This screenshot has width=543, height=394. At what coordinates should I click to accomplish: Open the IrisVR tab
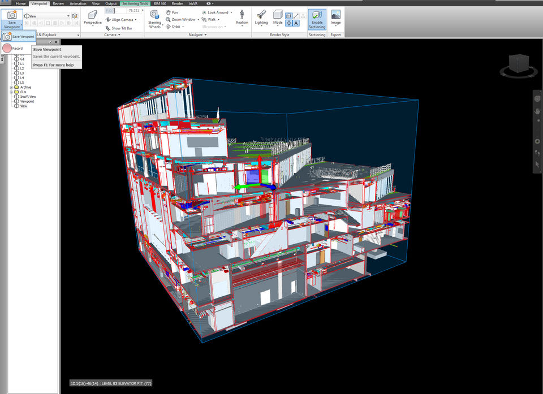pyautogui.click(x=193, y=3)
